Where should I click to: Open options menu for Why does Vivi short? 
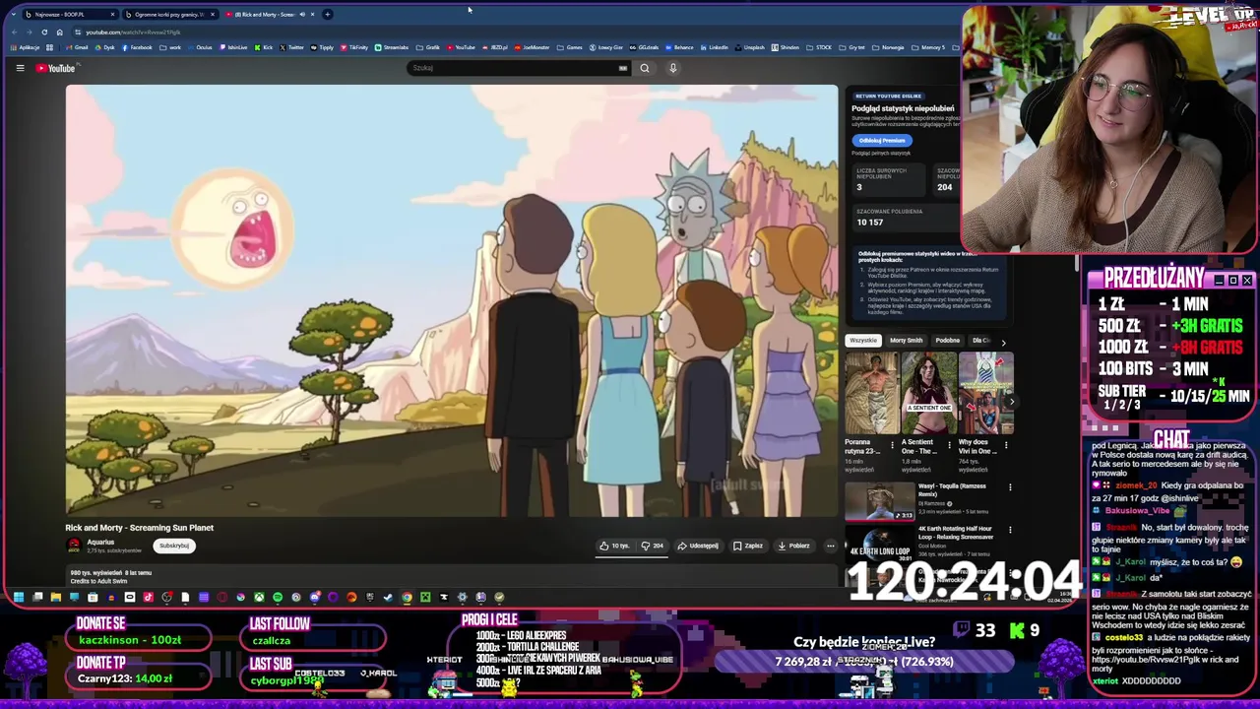[x=1008, y=444]
